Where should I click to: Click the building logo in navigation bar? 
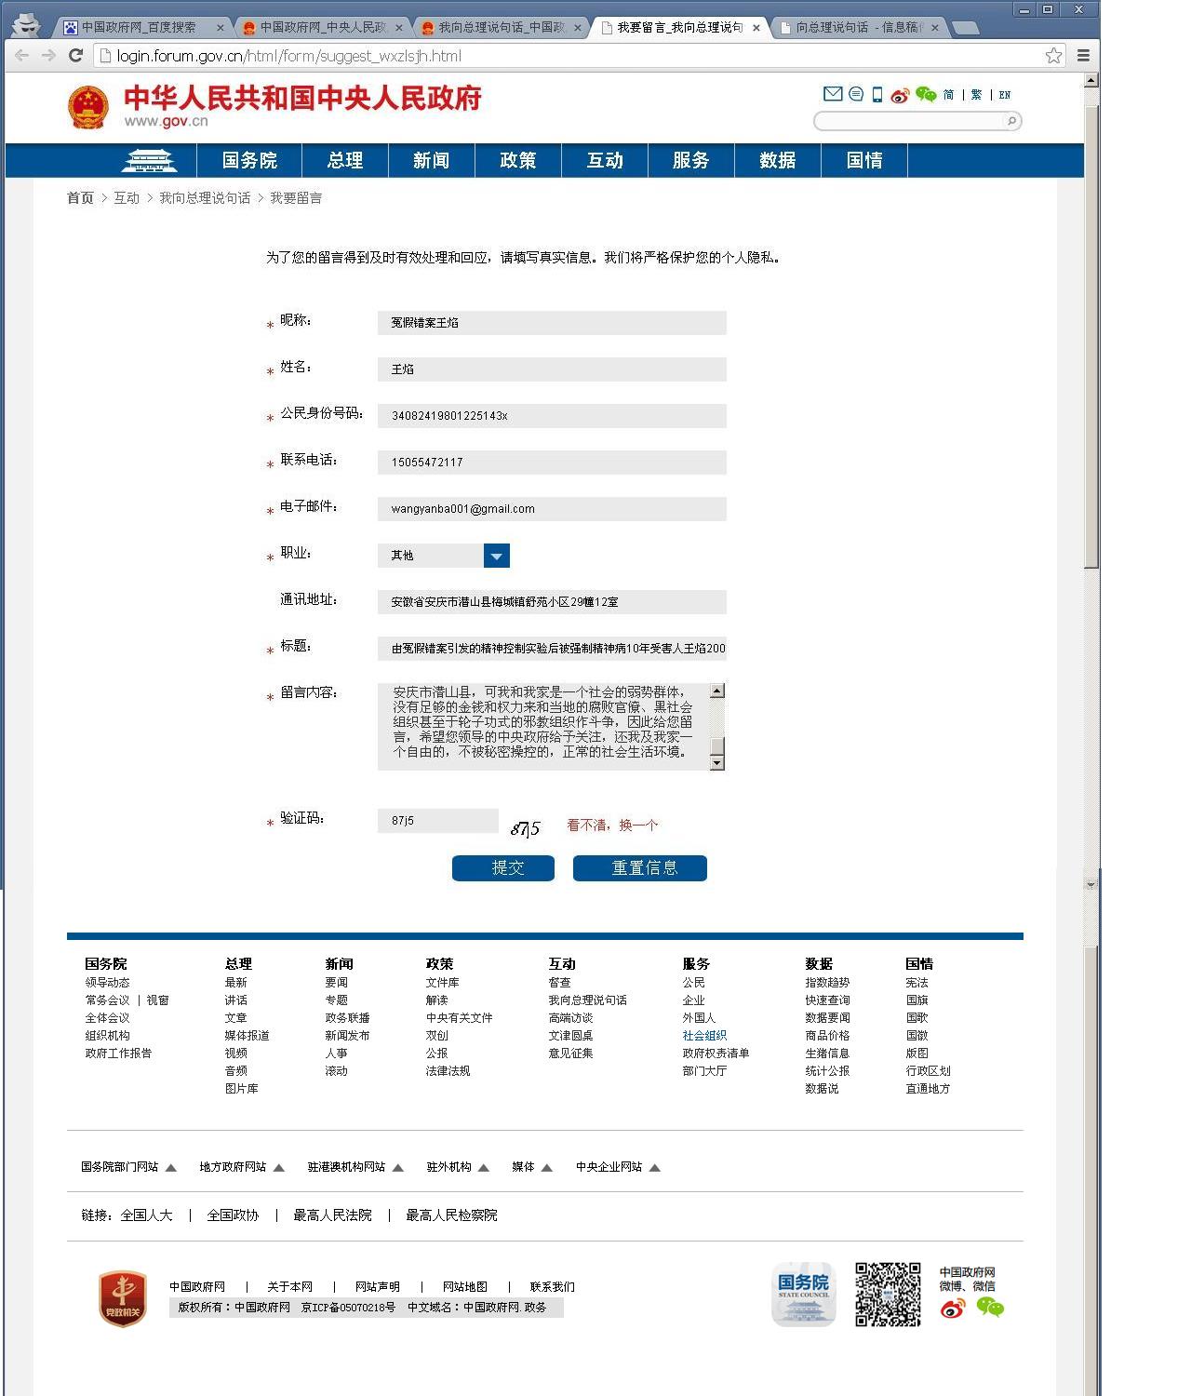coord(149,160)
